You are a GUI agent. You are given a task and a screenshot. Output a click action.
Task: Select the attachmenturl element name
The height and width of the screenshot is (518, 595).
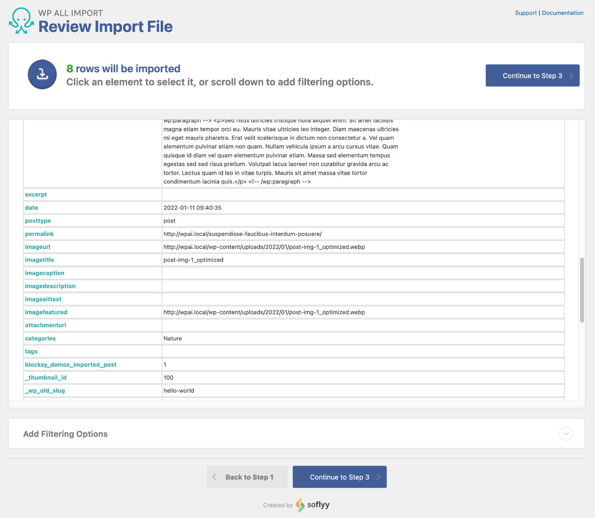point(45,326)
